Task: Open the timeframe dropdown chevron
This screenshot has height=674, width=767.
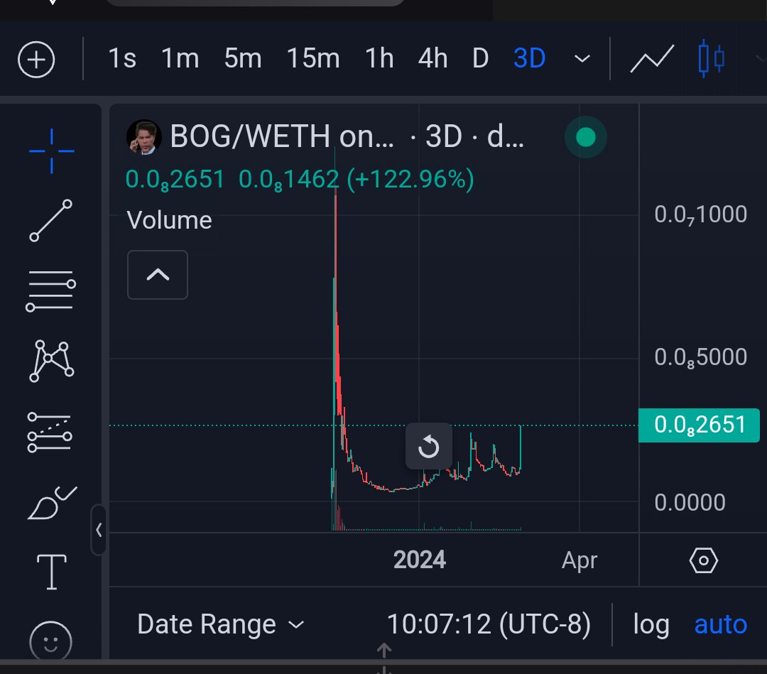Action: point(582,59)
